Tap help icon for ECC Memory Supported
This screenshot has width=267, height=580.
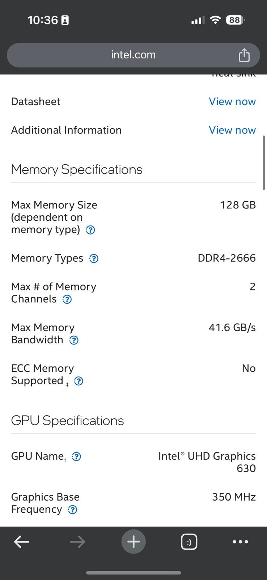[x=79, y=381]
